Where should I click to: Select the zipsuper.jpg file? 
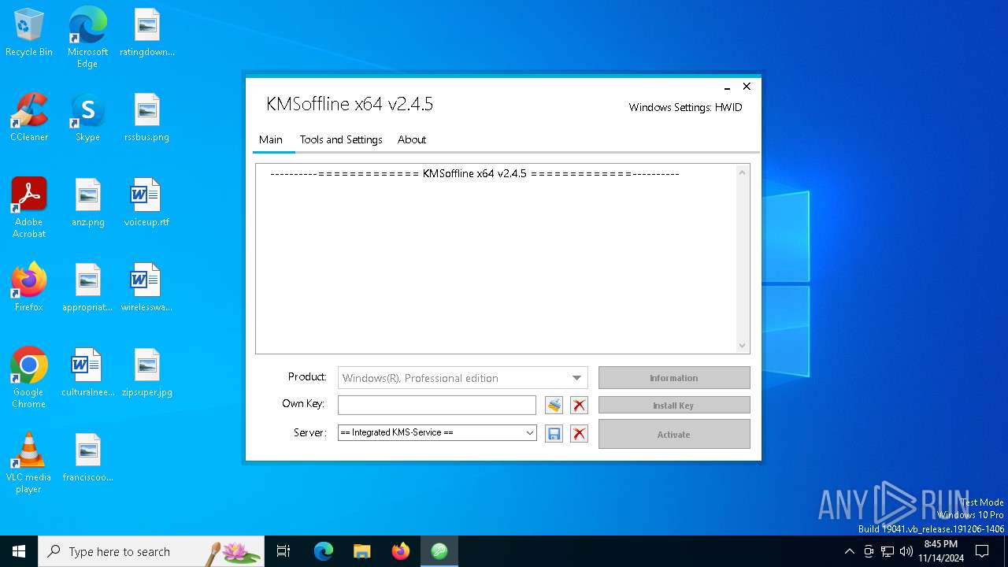pyautogui.click(x=147, y=373)
